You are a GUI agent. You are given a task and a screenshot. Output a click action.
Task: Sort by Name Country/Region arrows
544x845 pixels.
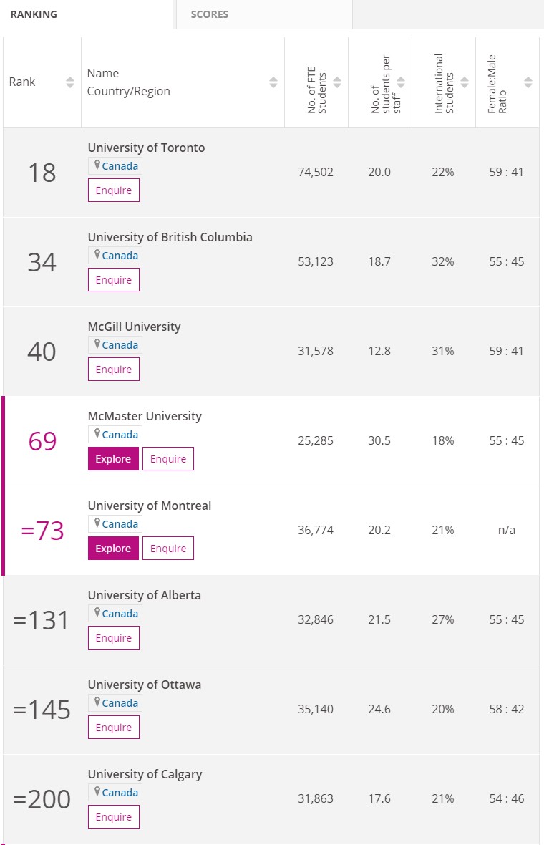click(273, 82)
